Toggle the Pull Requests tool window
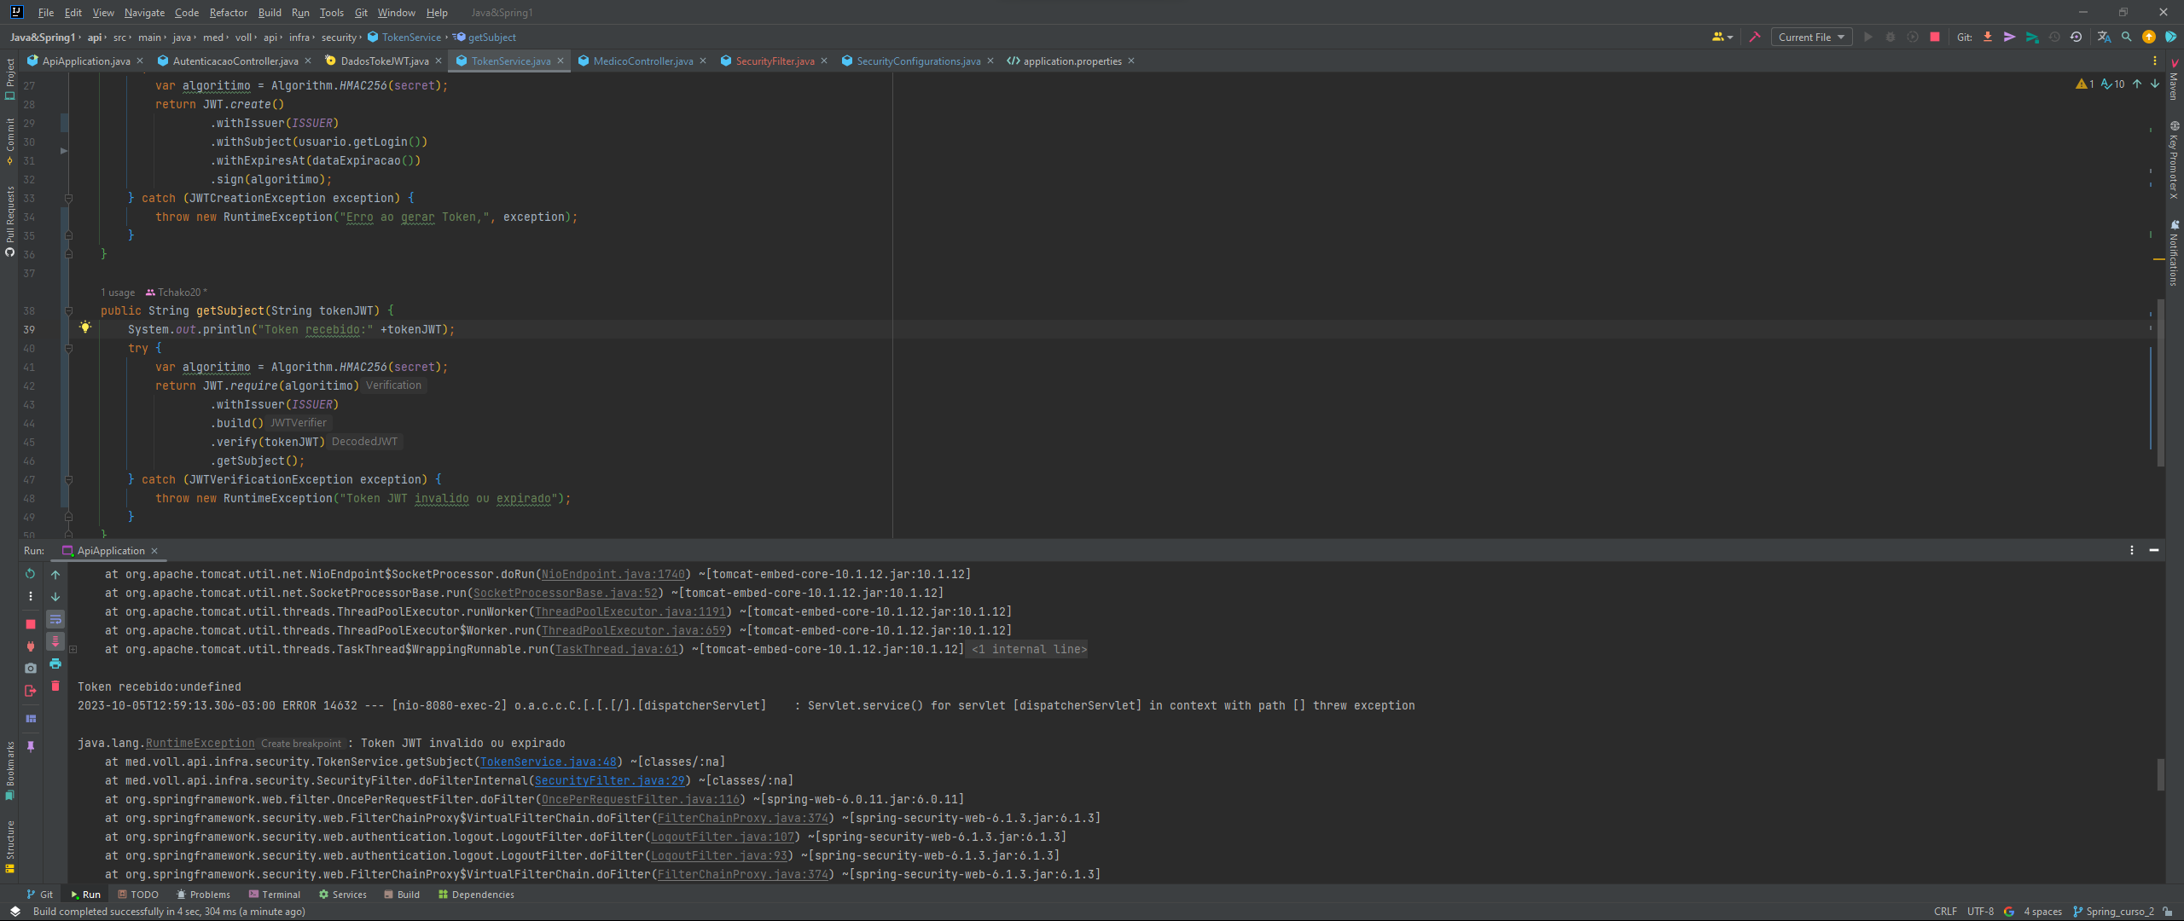 9,221
